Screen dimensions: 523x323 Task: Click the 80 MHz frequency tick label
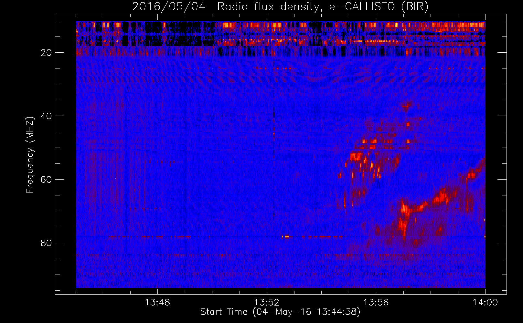point(47,243)
